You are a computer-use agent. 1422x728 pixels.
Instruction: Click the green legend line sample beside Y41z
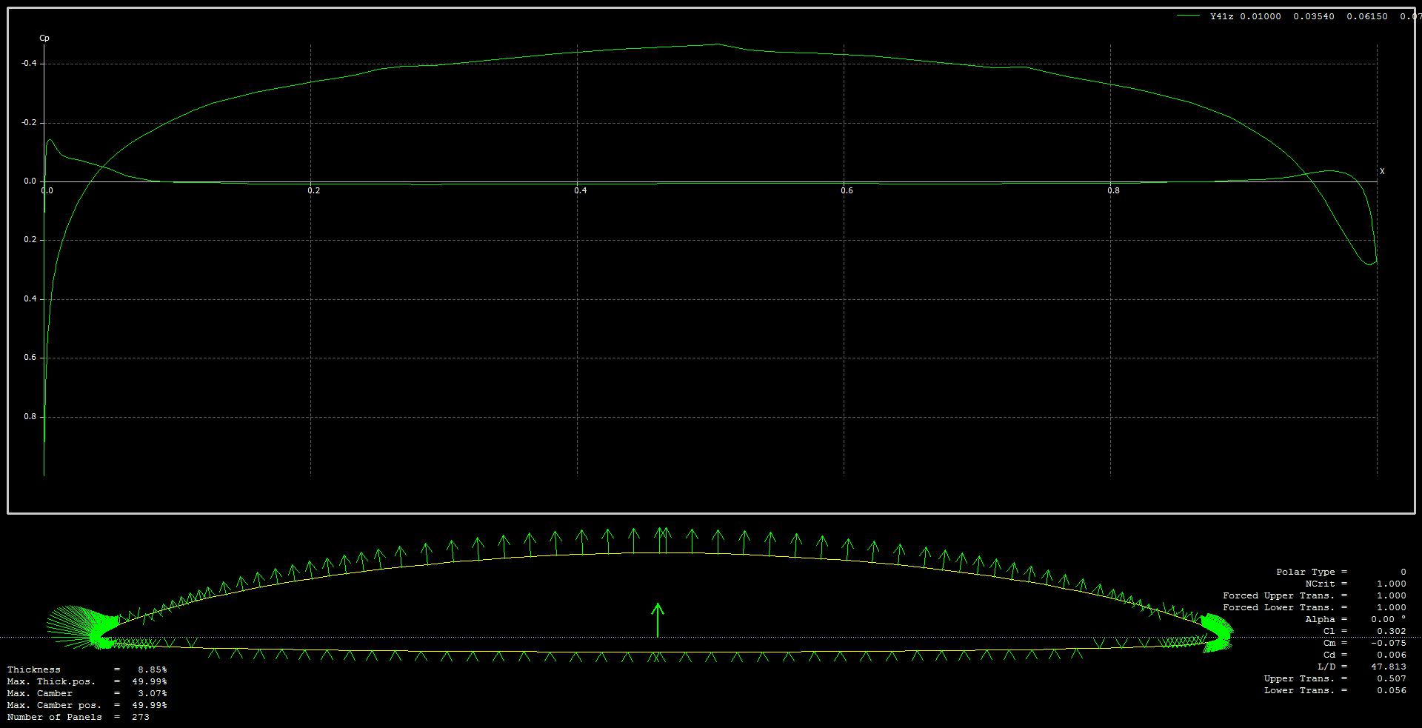point(1188,16)
